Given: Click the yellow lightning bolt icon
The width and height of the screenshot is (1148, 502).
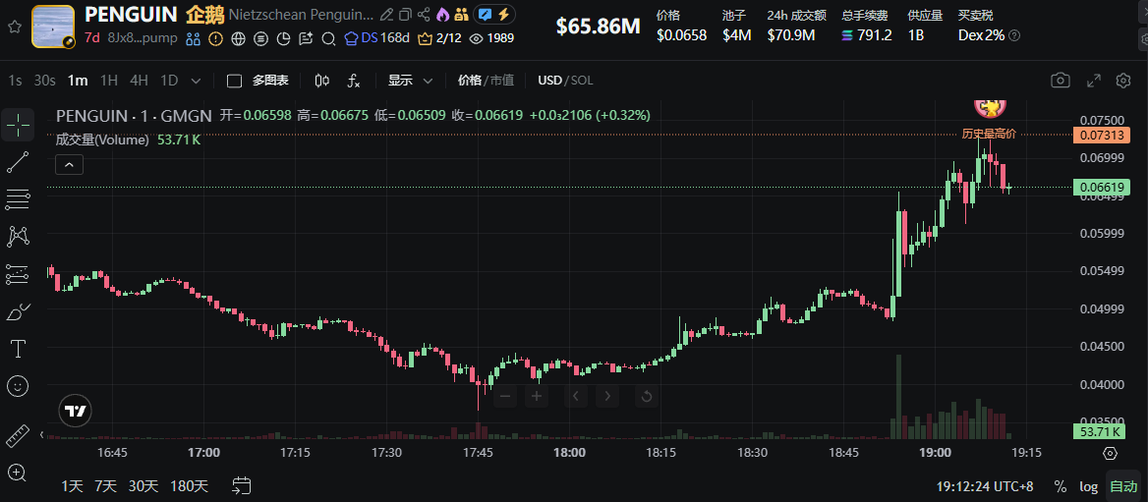Looking at the screenshot, I should tap(503, 14).
